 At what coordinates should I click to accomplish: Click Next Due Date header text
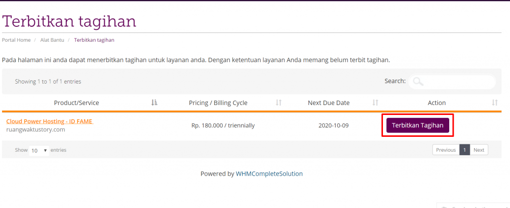[x=329, y=103]
